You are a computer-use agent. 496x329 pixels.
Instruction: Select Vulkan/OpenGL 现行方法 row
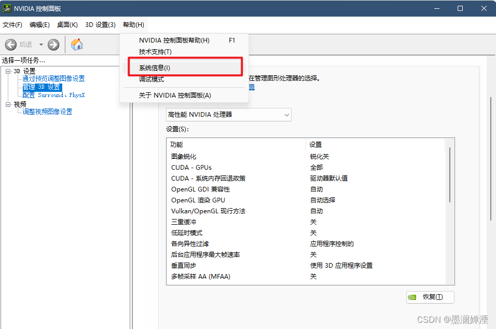coord(306,211)
